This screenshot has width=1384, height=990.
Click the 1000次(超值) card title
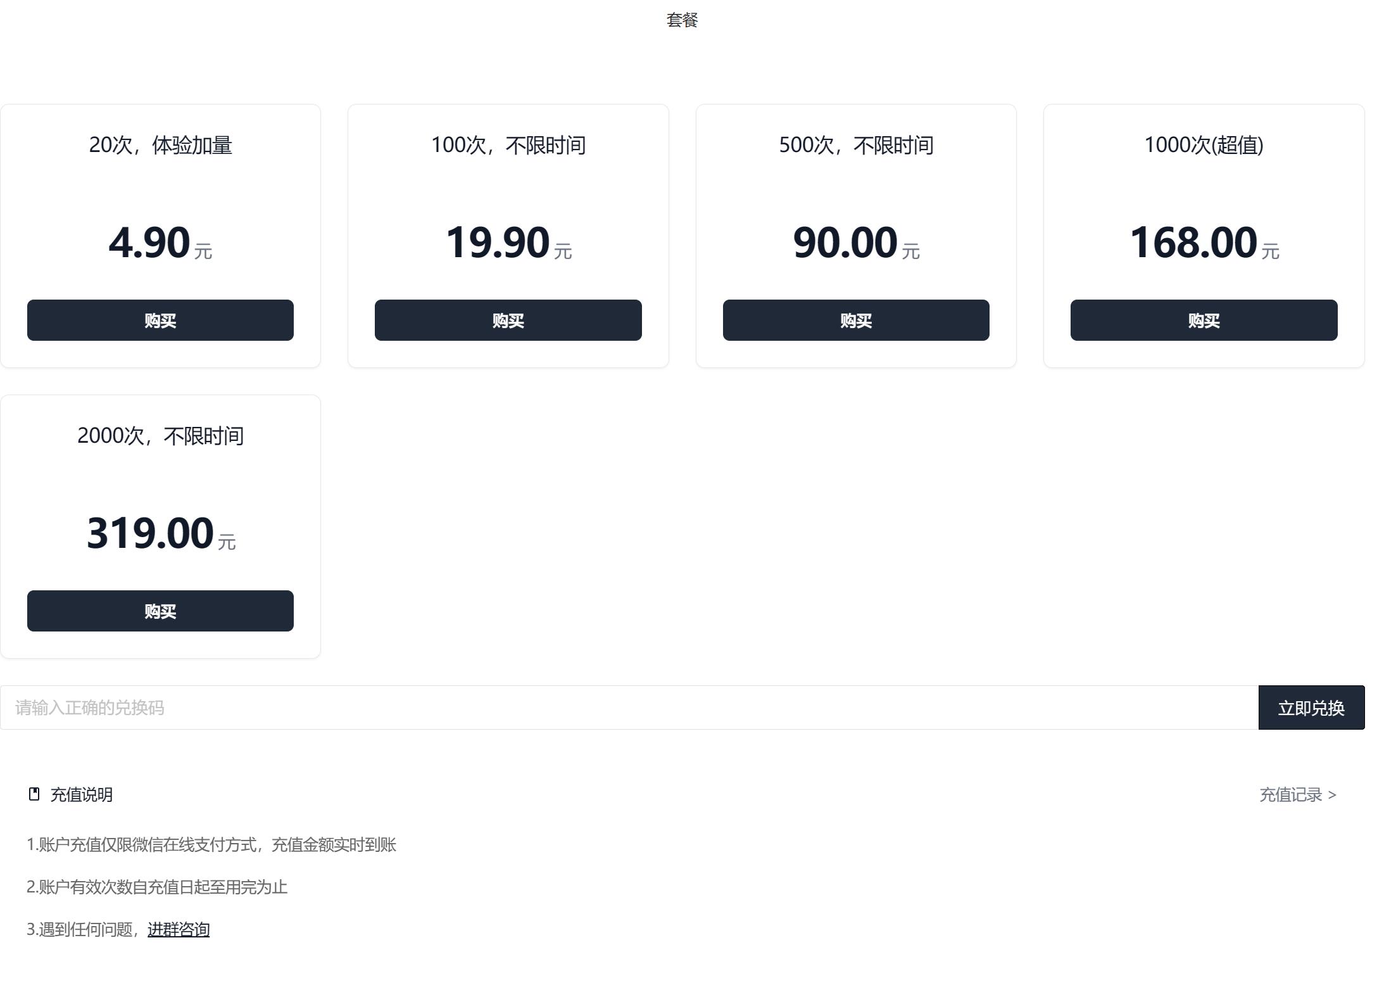(x=1204, y=145)
